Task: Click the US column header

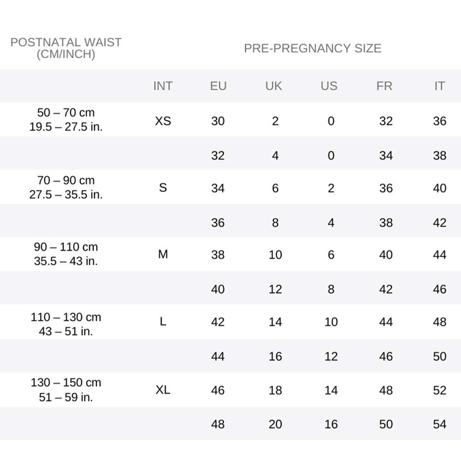Action: coord(329,86)
